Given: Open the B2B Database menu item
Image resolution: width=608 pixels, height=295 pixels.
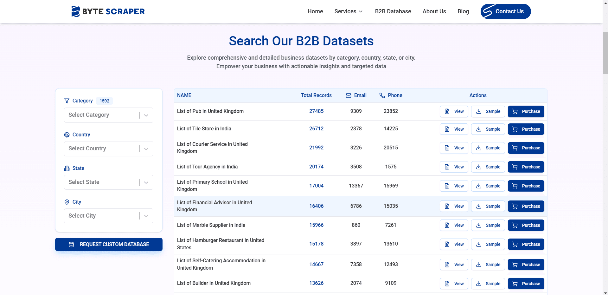Looking at the screenshot, I should pyautogui.click(x=393, y=11).
